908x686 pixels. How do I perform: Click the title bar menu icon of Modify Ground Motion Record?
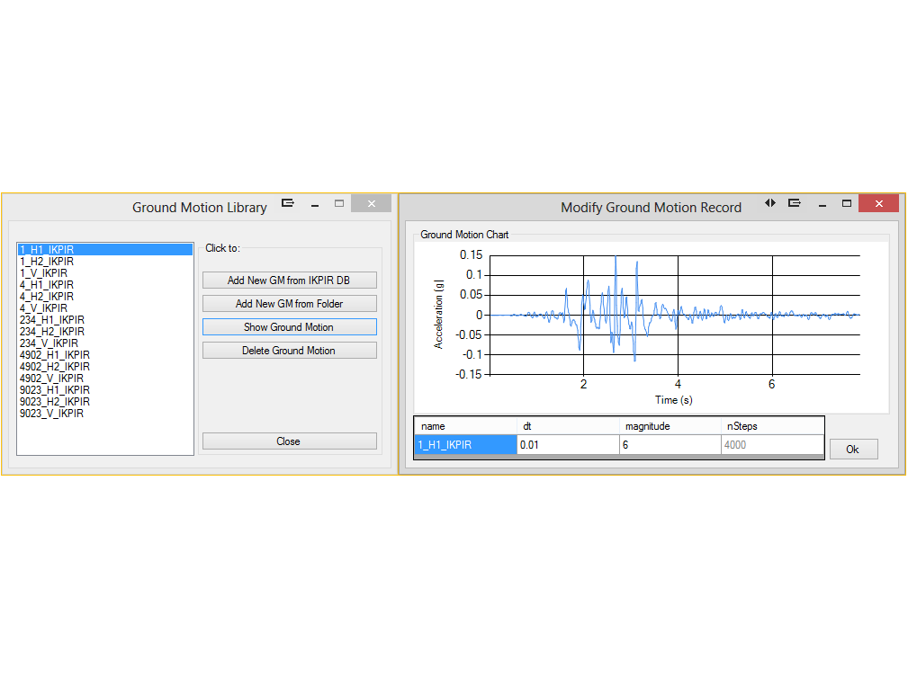pos(795,203)
